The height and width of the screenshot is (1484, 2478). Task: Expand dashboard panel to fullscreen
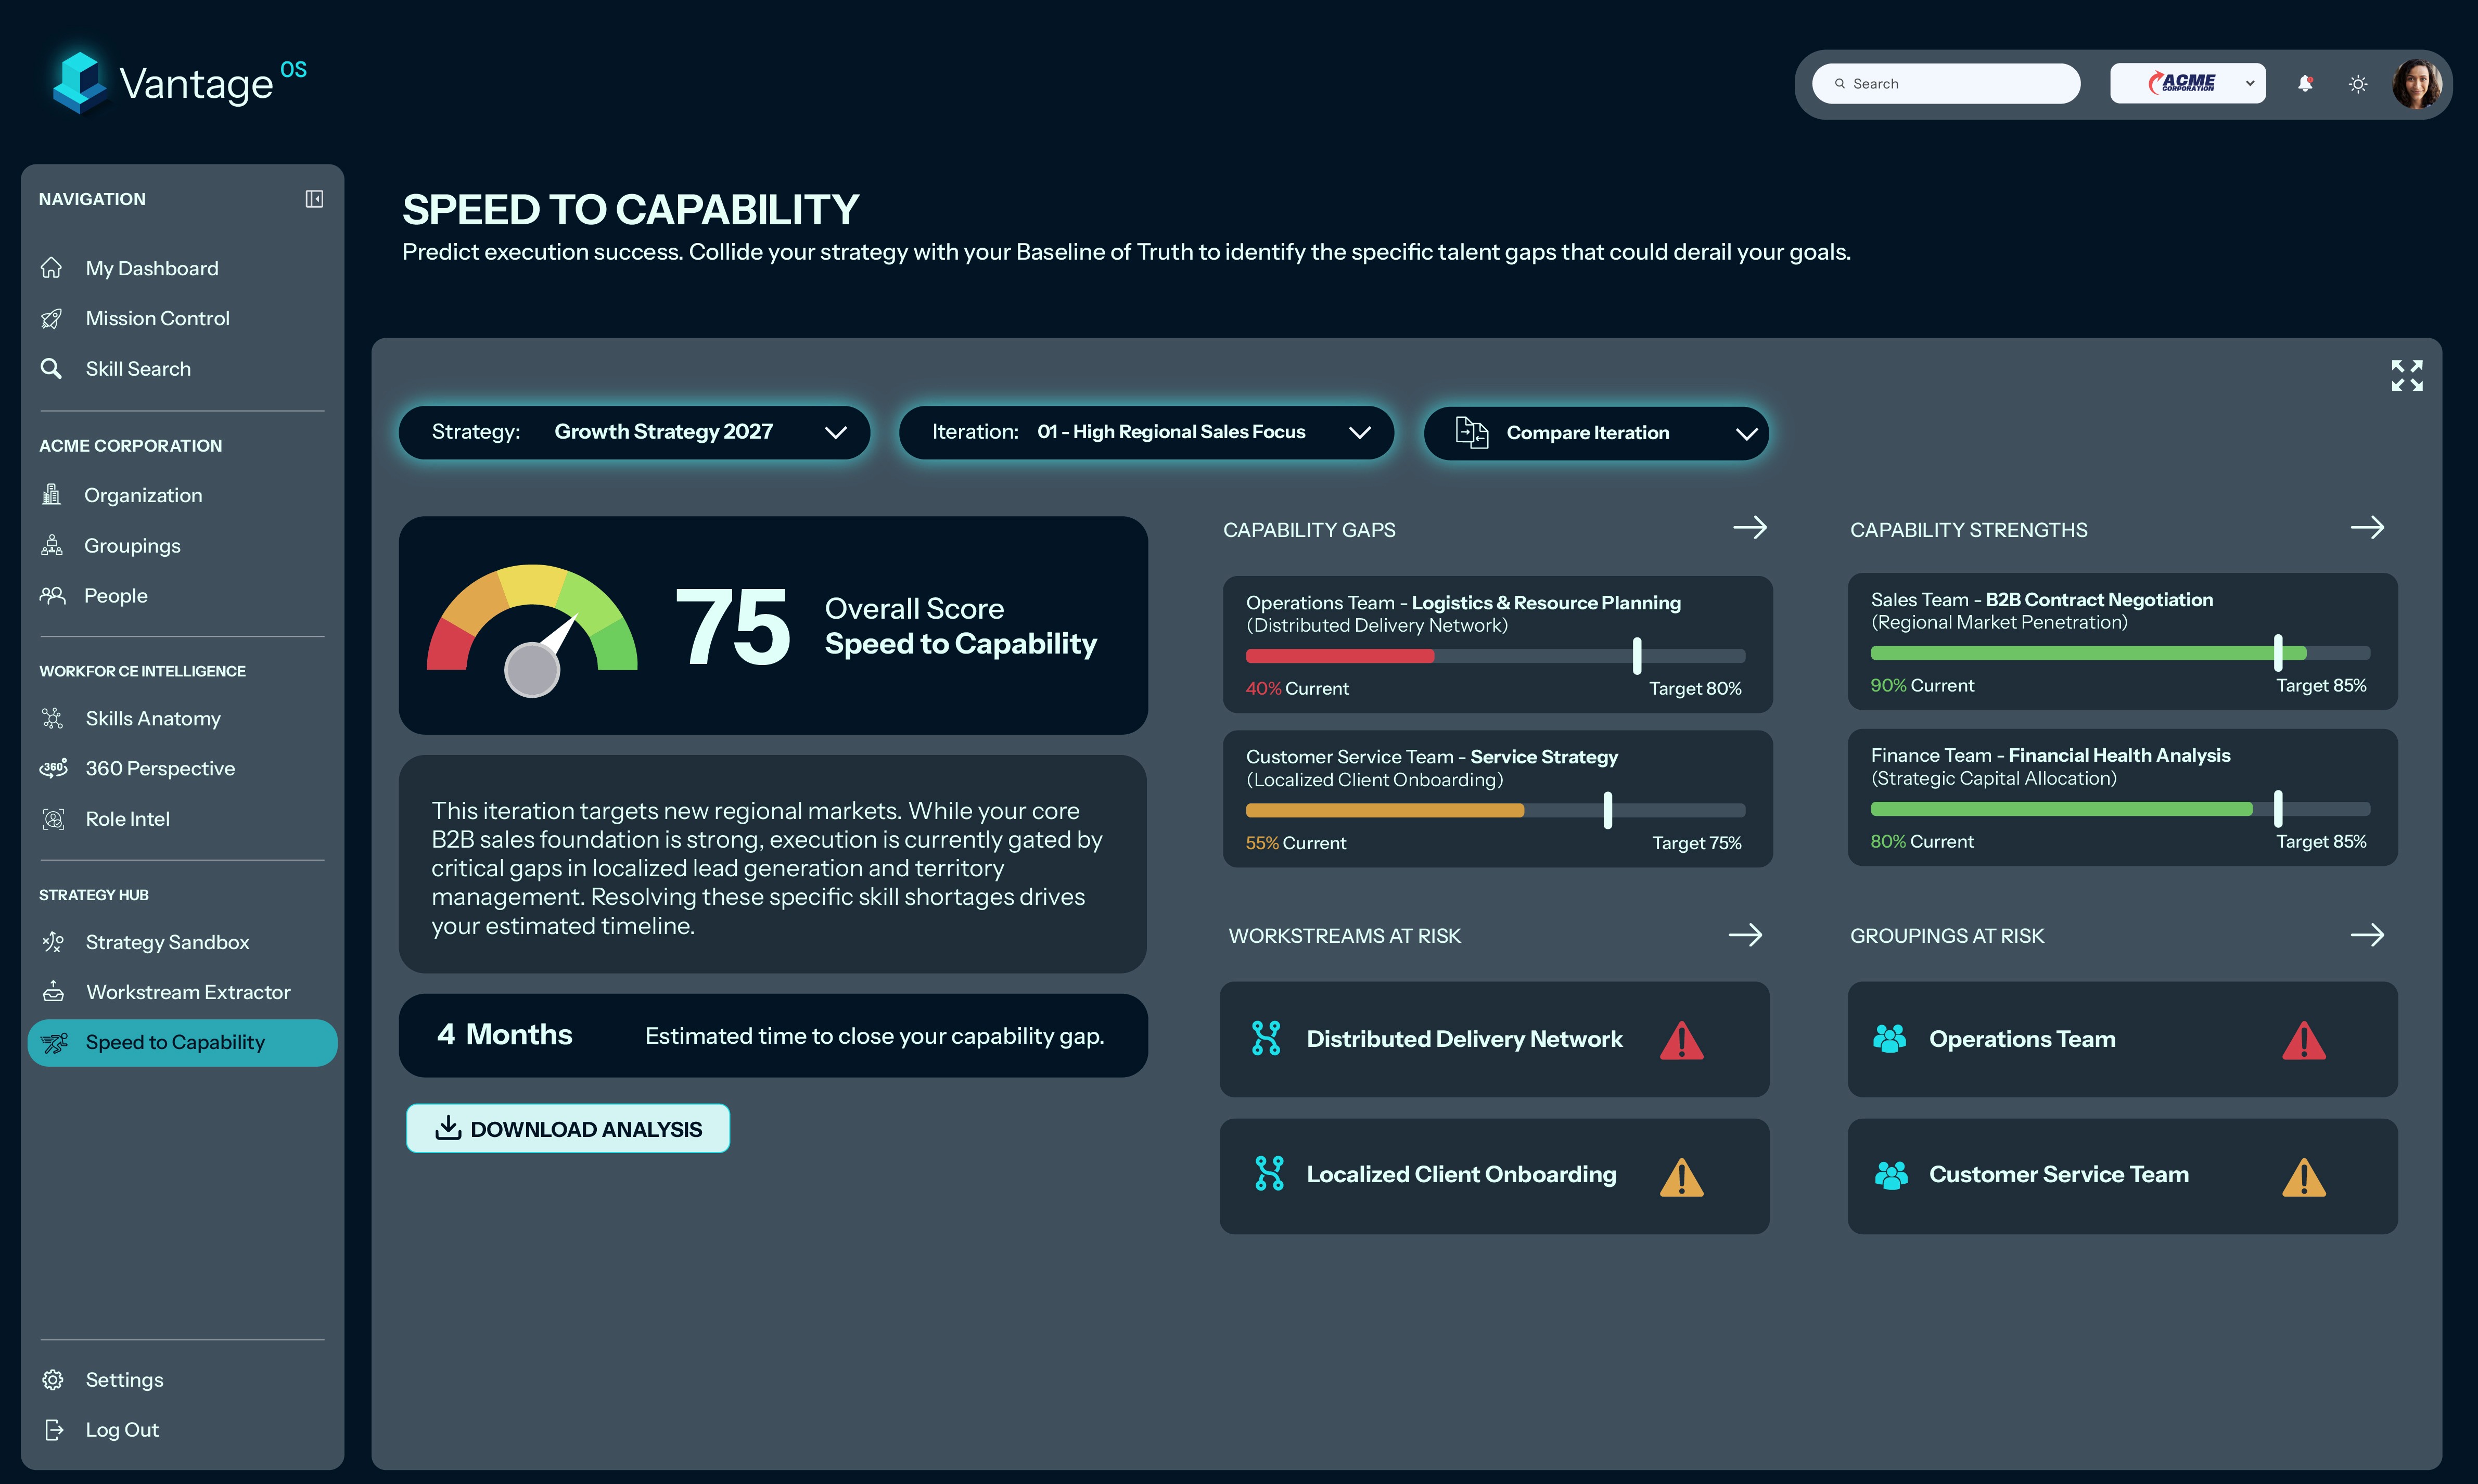click(x=2406, y=376)
